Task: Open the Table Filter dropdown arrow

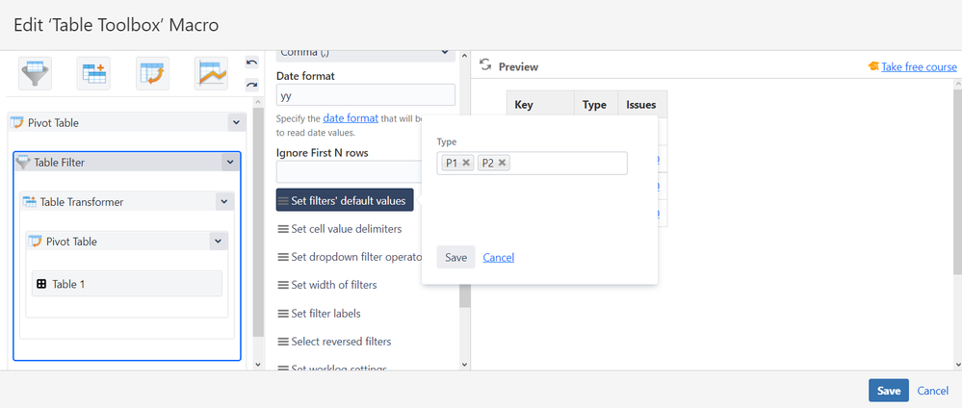Action: point(230,162)
